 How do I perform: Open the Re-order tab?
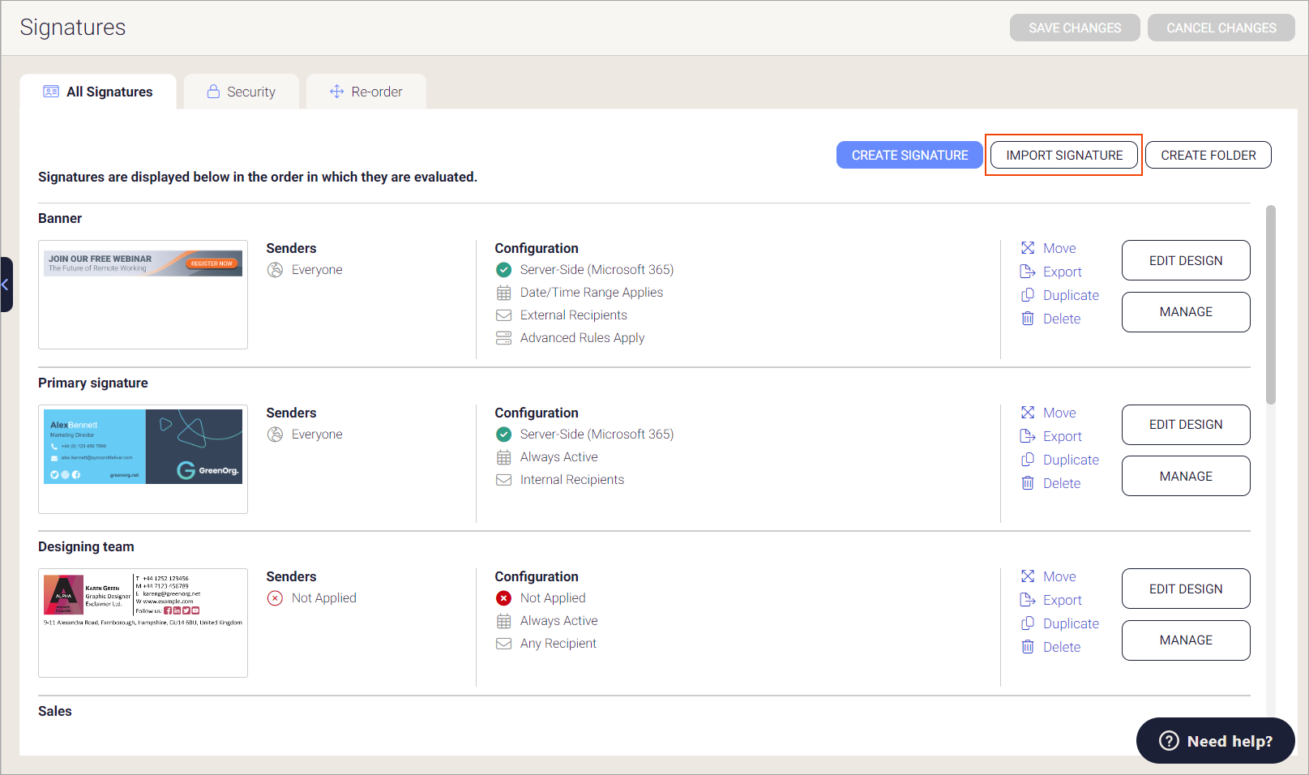[x=366, y=92]
